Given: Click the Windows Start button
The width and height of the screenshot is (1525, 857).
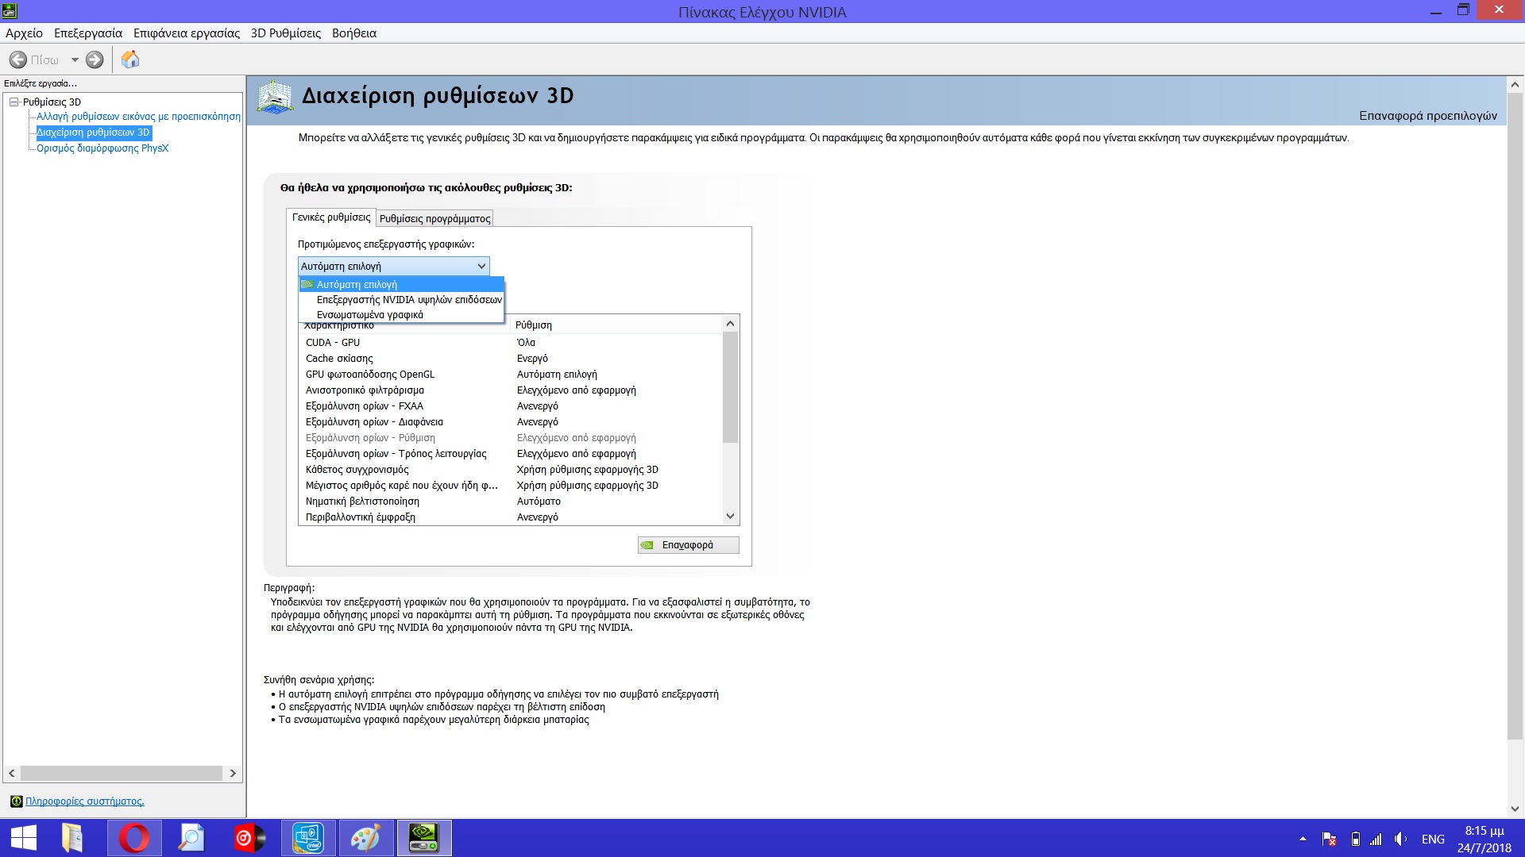Looking at the screenshot, I should click(23, 838).
